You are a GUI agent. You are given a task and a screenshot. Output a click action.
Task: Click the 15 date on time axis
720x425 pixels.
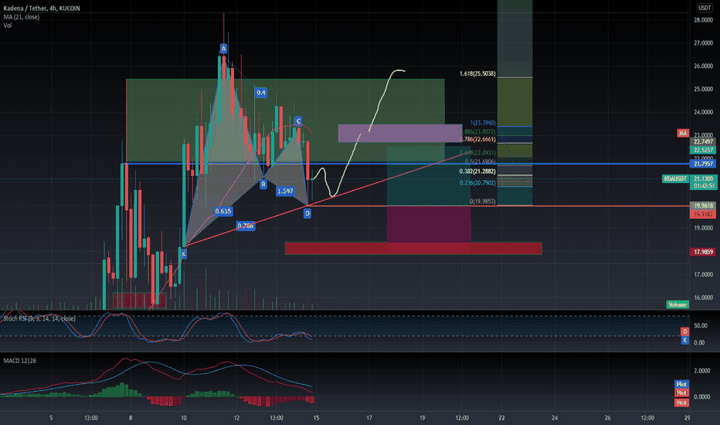[317, 417]
